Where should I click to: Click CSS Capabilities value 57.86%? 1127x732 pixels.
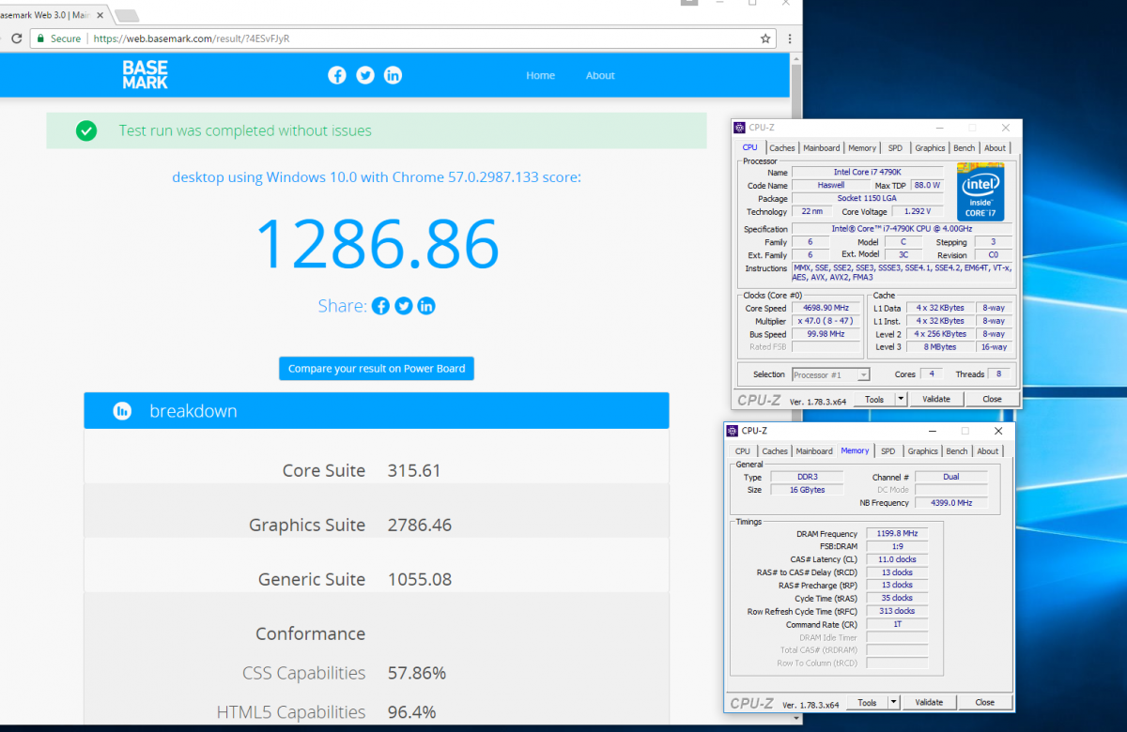point(417,673)
